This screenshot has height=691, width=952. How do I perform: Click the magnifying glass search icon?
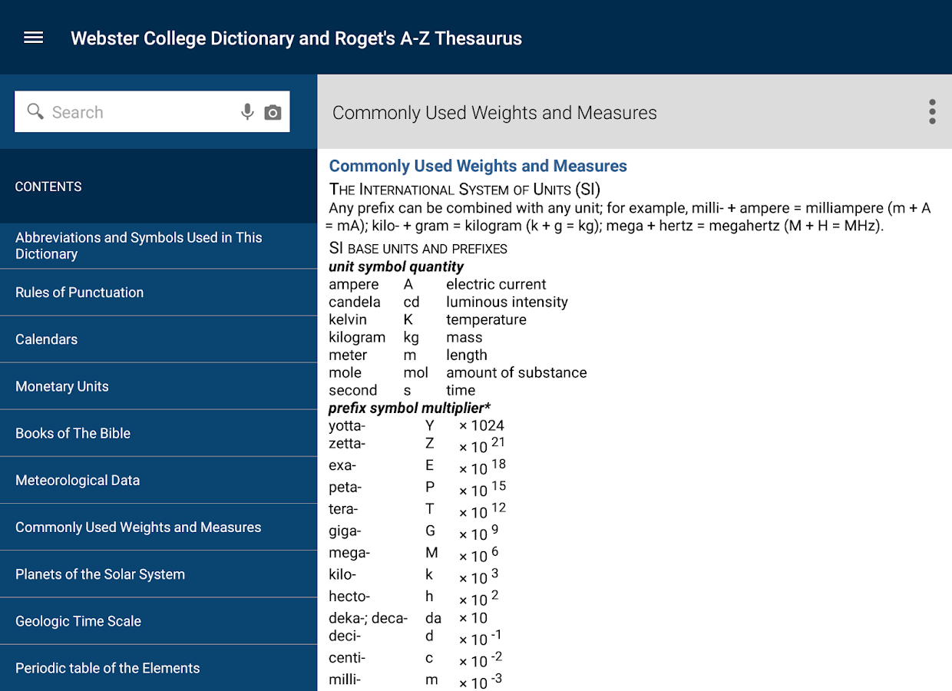[x=35, y=112]
